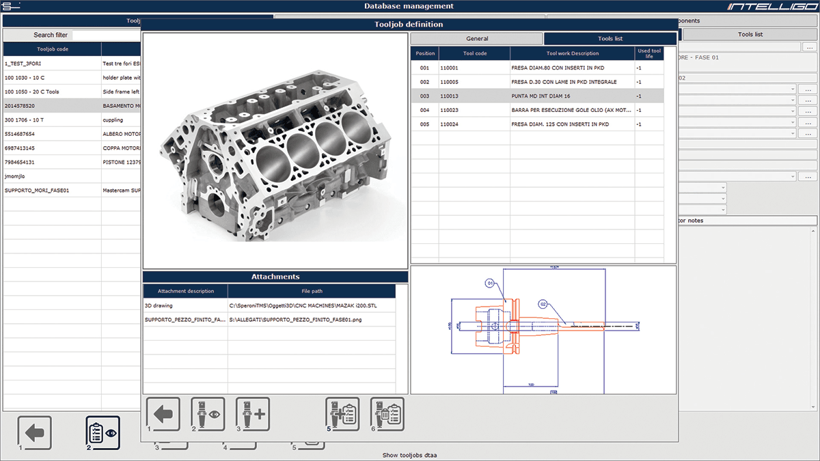Click the add tool list clipboard icon
Screen dimensions: 820x461
[x=342, y=414]
